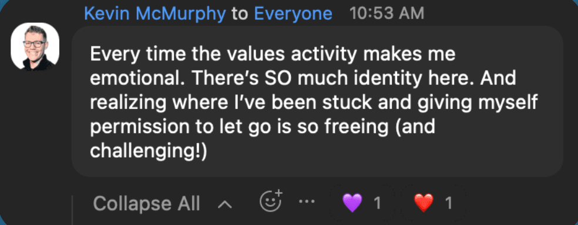Image resolution: width=578 pixels, height=225 pixels.
Task: Click the Kevin McMurphy sender name
Action: tap(155, 13)
